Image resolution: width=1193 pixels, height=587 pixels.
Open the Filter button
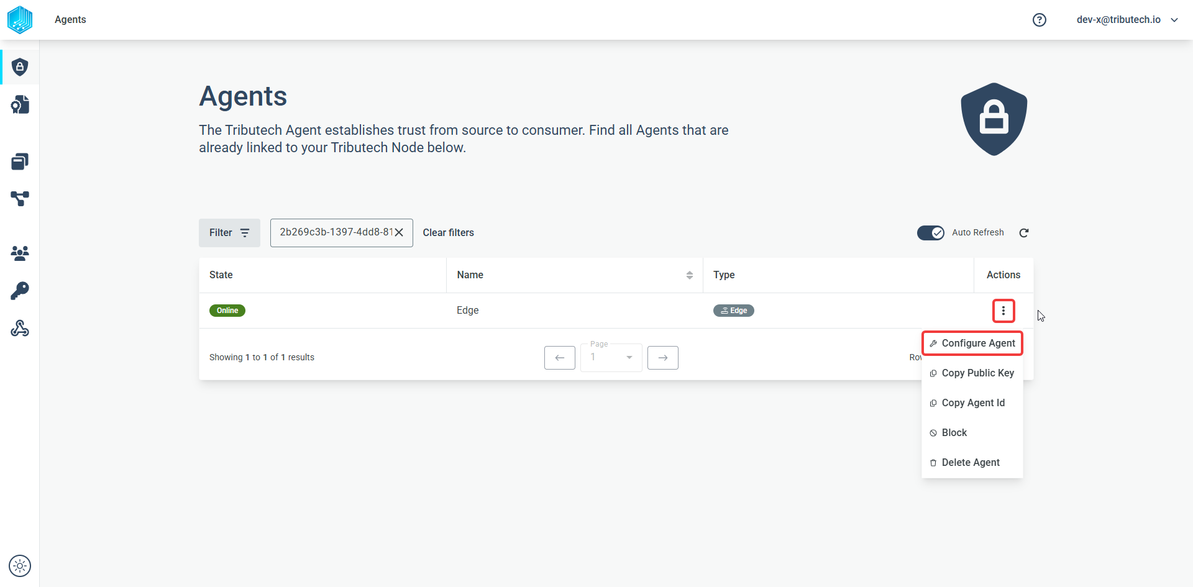tap(229, 233)
